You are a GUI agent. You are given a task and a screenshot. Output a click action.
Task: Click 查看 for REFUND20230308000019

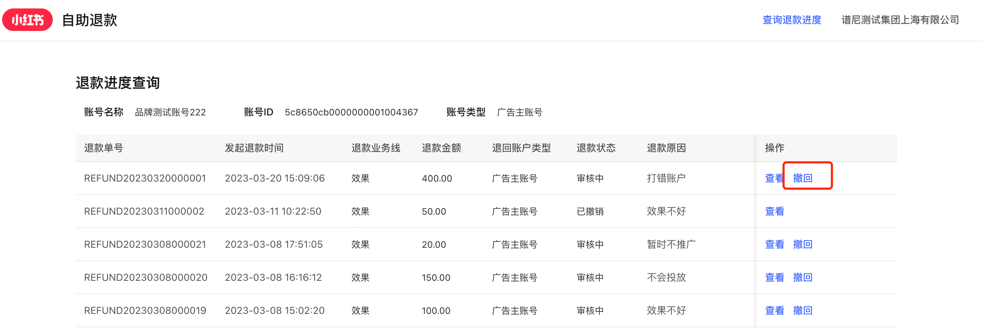coord(774,311)
